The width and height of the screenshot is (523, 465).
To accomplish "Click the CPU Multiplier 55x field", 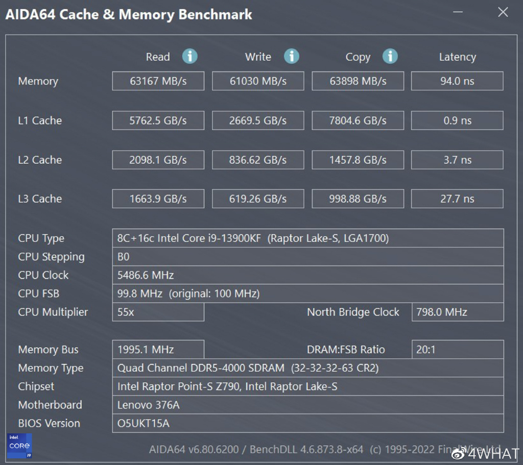I will point(158,312).
